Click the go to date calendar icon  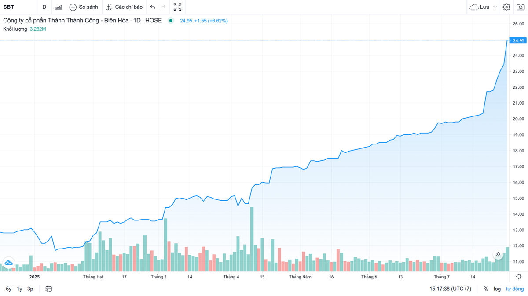click(49, 289)
